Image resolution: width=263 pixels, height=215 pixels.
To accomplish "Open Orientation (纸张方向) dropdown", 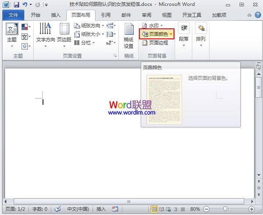I will 89,26.
